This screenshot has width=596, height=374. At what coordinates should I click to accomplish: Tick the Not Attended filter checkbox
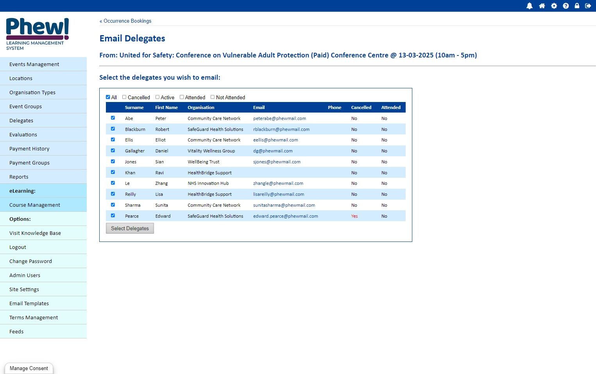pos(213,97)
